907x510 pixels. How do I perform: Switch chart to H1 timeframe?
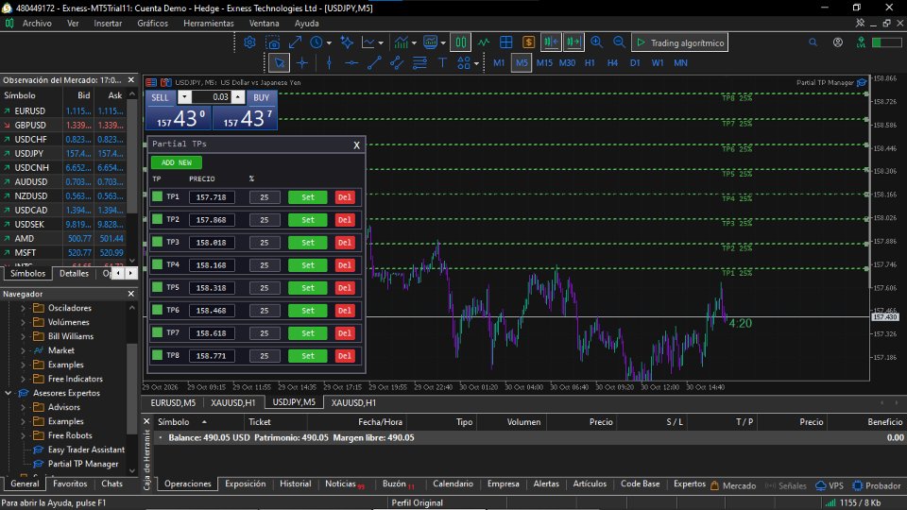coord(590,62)
